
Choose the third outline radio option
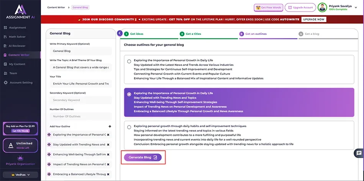click(x=129, y=127)
